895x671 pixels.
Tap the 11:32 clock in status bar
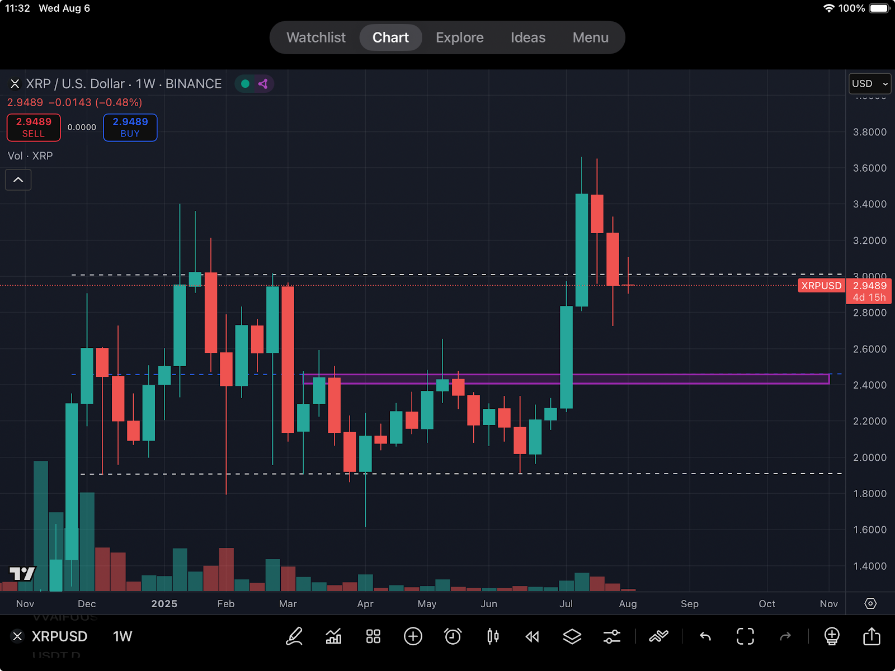pos(17,8)
